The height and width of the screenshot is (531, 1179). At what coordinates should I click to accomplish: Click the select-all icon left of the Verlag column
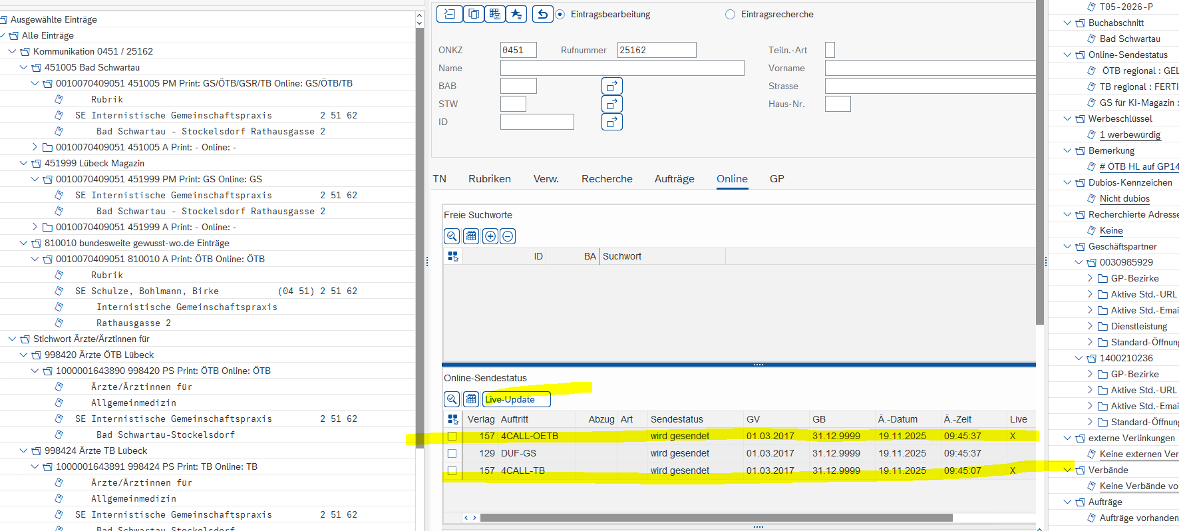pos(453,419)
